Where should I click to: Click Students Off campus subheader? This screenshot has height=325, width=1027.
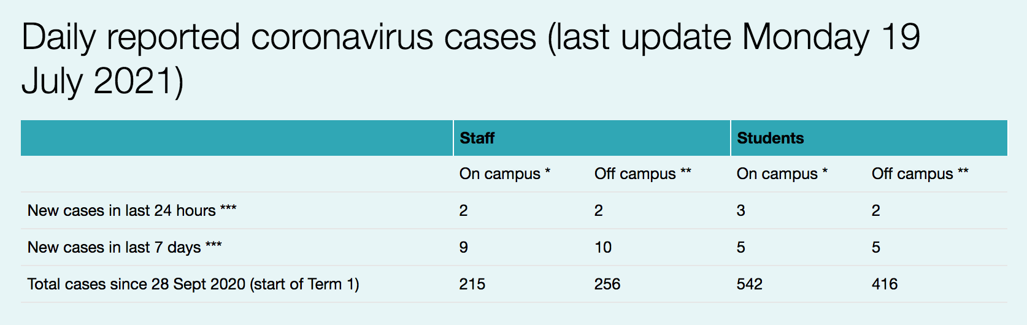(920, 174)
